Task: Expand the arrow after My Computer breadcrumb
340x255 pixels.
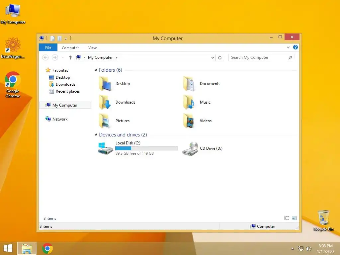Action: 117,57
